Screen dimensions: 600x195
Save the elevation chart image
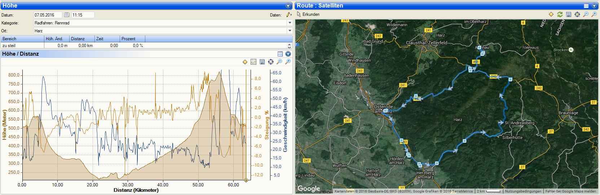tap(262, 62)
